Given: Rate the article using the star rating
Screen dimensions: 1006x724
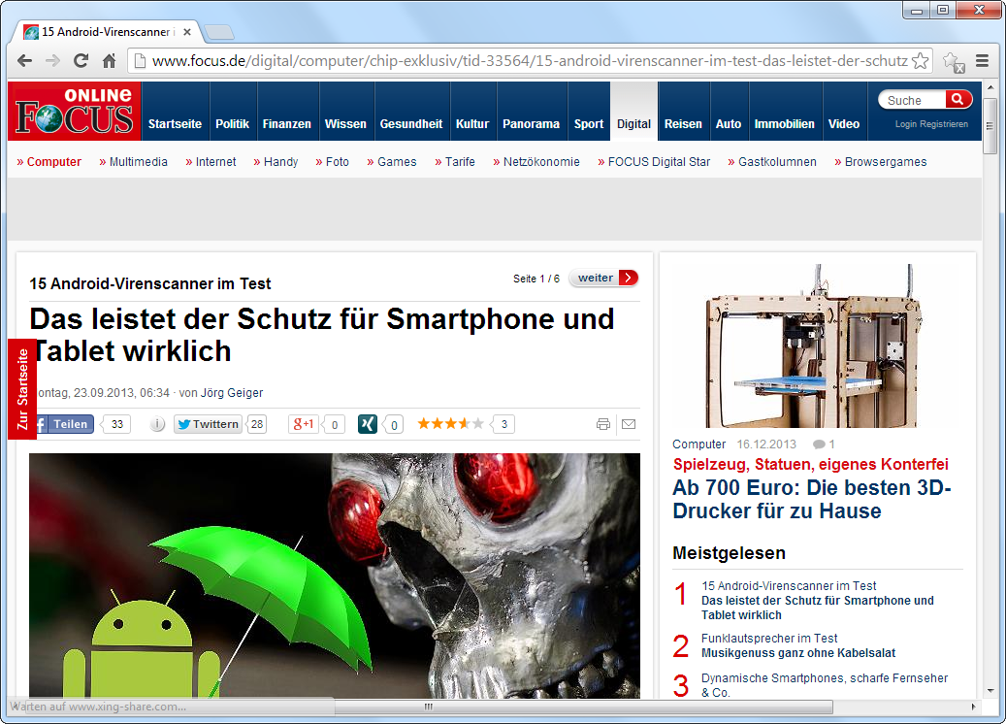Looking at the screenshot, I should pos(450,423).
